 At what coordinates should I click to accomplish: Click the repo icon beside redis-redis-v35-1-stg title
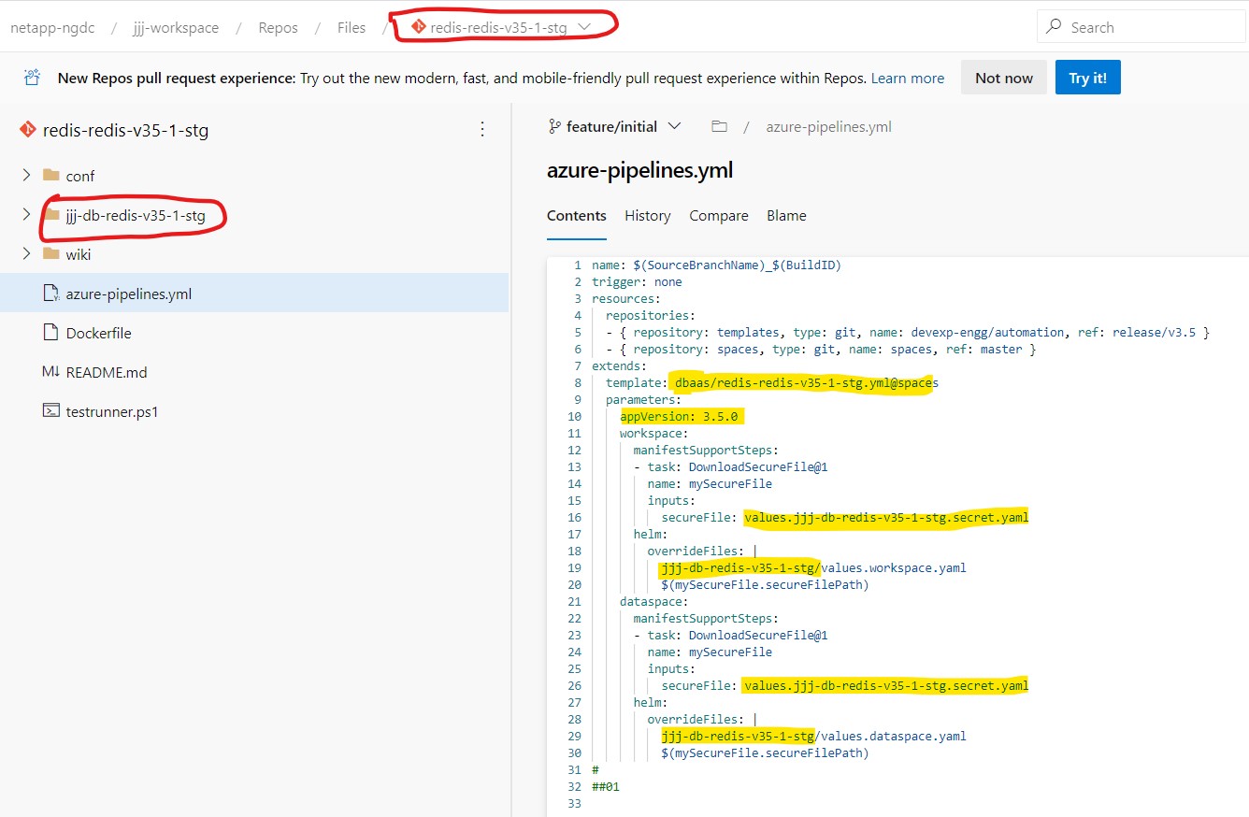click(27, 130)
